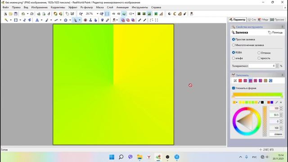Click the Save floppy disk icon
Viewport: 288px width, 162px height.
(16, 14)
